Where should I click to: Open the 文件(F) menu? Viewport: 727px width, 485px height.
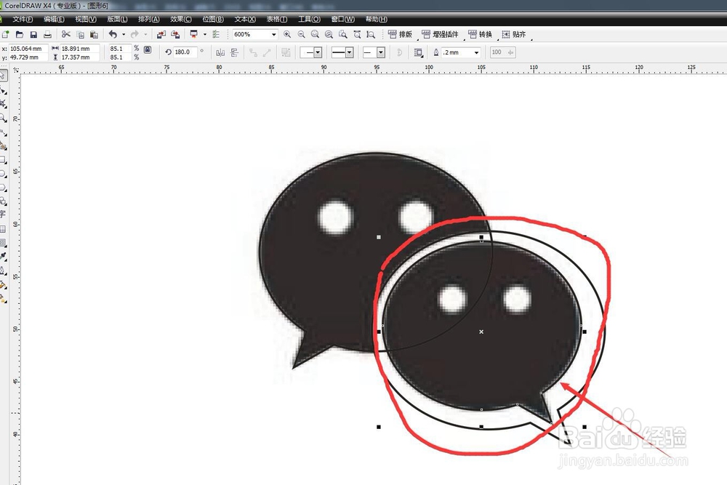point(23,19)
